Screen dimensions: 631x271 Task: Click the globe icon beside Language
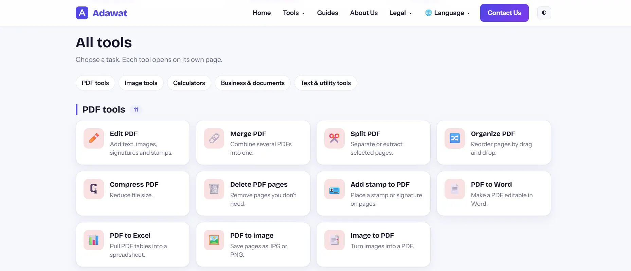click(x=429, y=13)
